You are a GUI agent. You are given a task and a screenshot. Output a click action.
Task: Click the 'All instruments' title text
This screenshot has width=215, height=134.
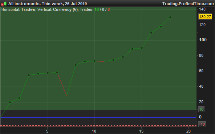click(x=24, y=4)
